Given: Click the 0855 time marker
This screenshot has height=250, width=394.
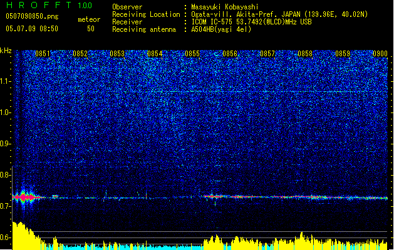Looking at the screenshot, I should pos(192,54).
